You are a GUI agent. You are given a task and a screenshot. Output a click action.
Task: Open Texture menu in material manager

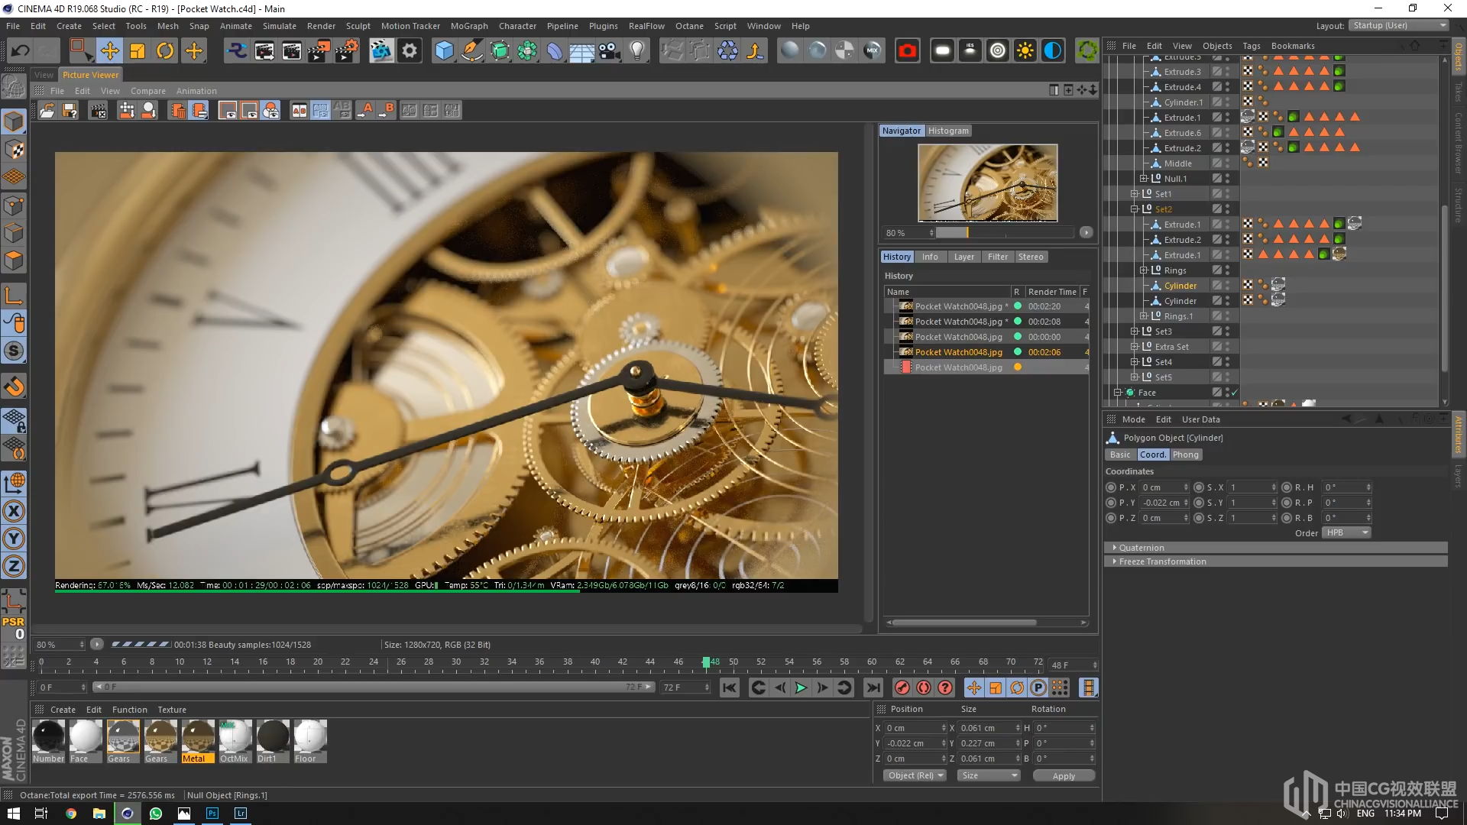(172, 710)
